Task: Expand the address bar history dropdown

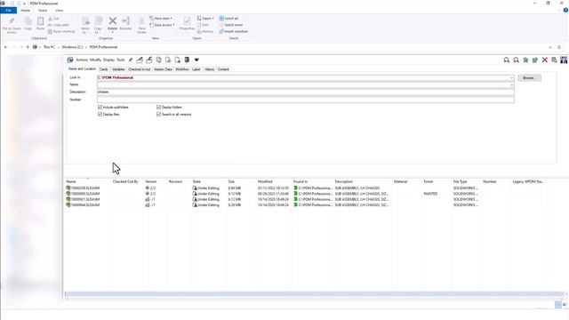Action: 550,47
